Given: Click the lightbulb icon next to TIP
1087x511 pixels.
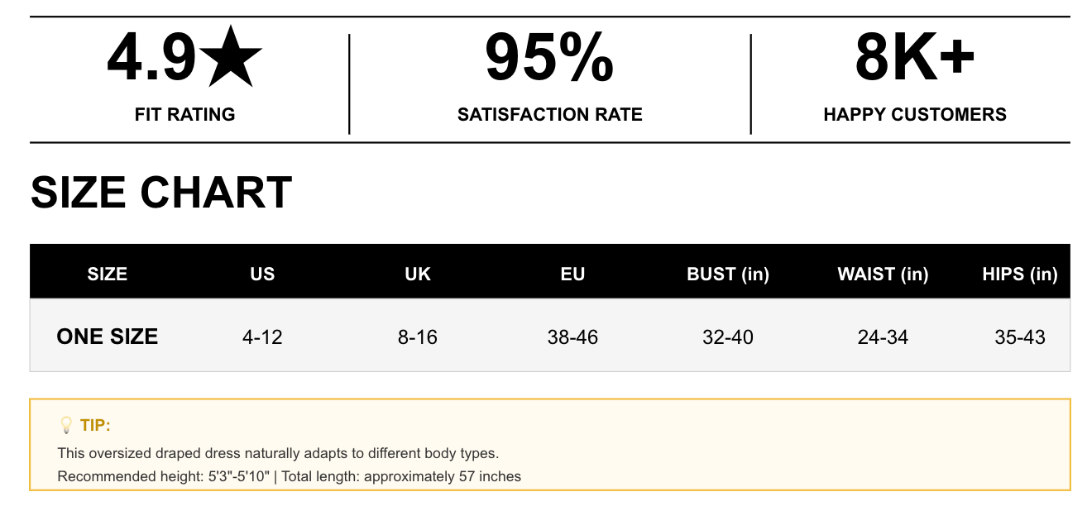Looking at the screenshot, I should point(67,425).
